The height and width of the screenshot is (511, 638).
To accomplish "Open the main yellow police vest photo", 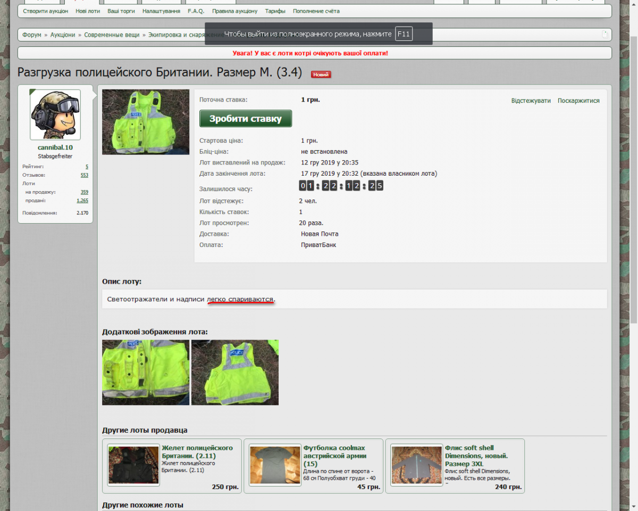I will [146, 122].
